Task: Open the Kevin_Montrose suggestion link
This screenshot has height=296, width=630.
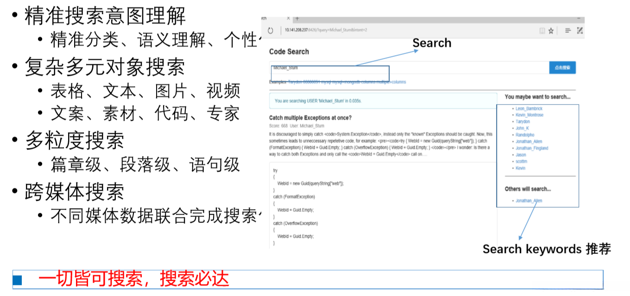Action: [x=529, y=115]
